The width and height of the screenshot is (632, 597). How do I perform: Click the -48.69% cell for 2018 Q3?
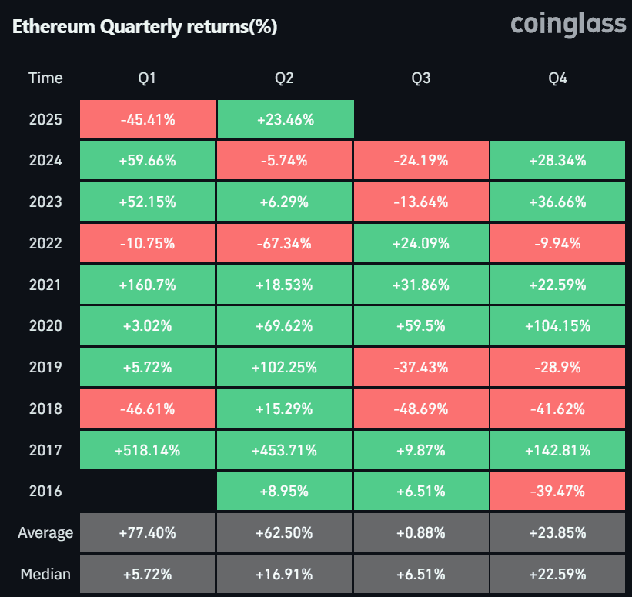click(421, 409)
